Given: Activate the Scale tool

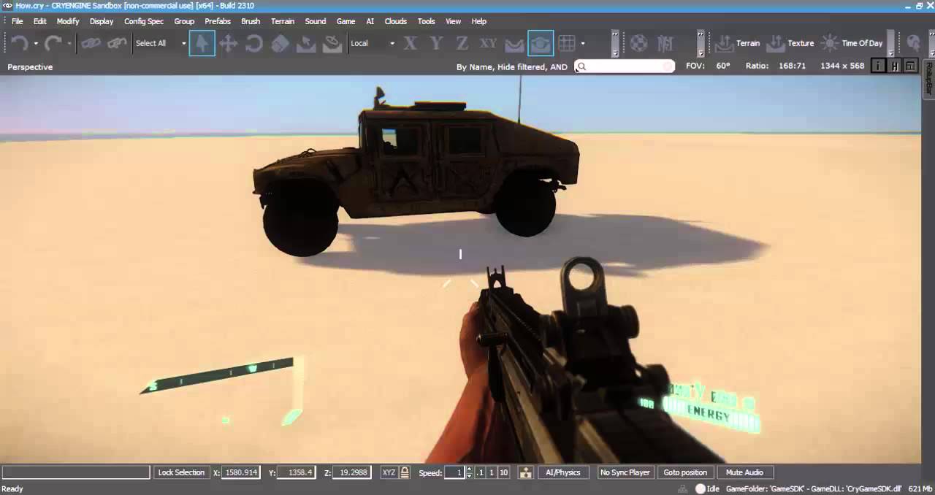Looking at the screenshot, I should coord(280,43).
